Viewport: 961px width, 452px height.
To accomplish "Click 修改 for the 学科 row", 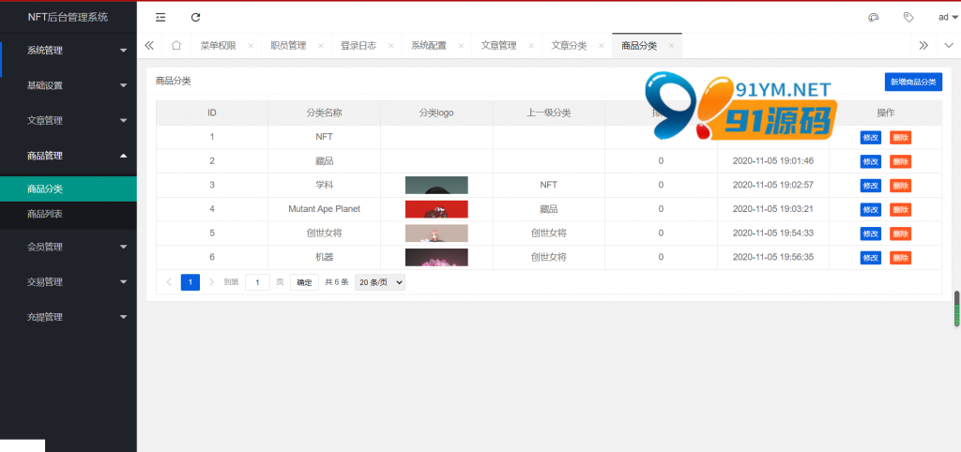I will point(870,185).
